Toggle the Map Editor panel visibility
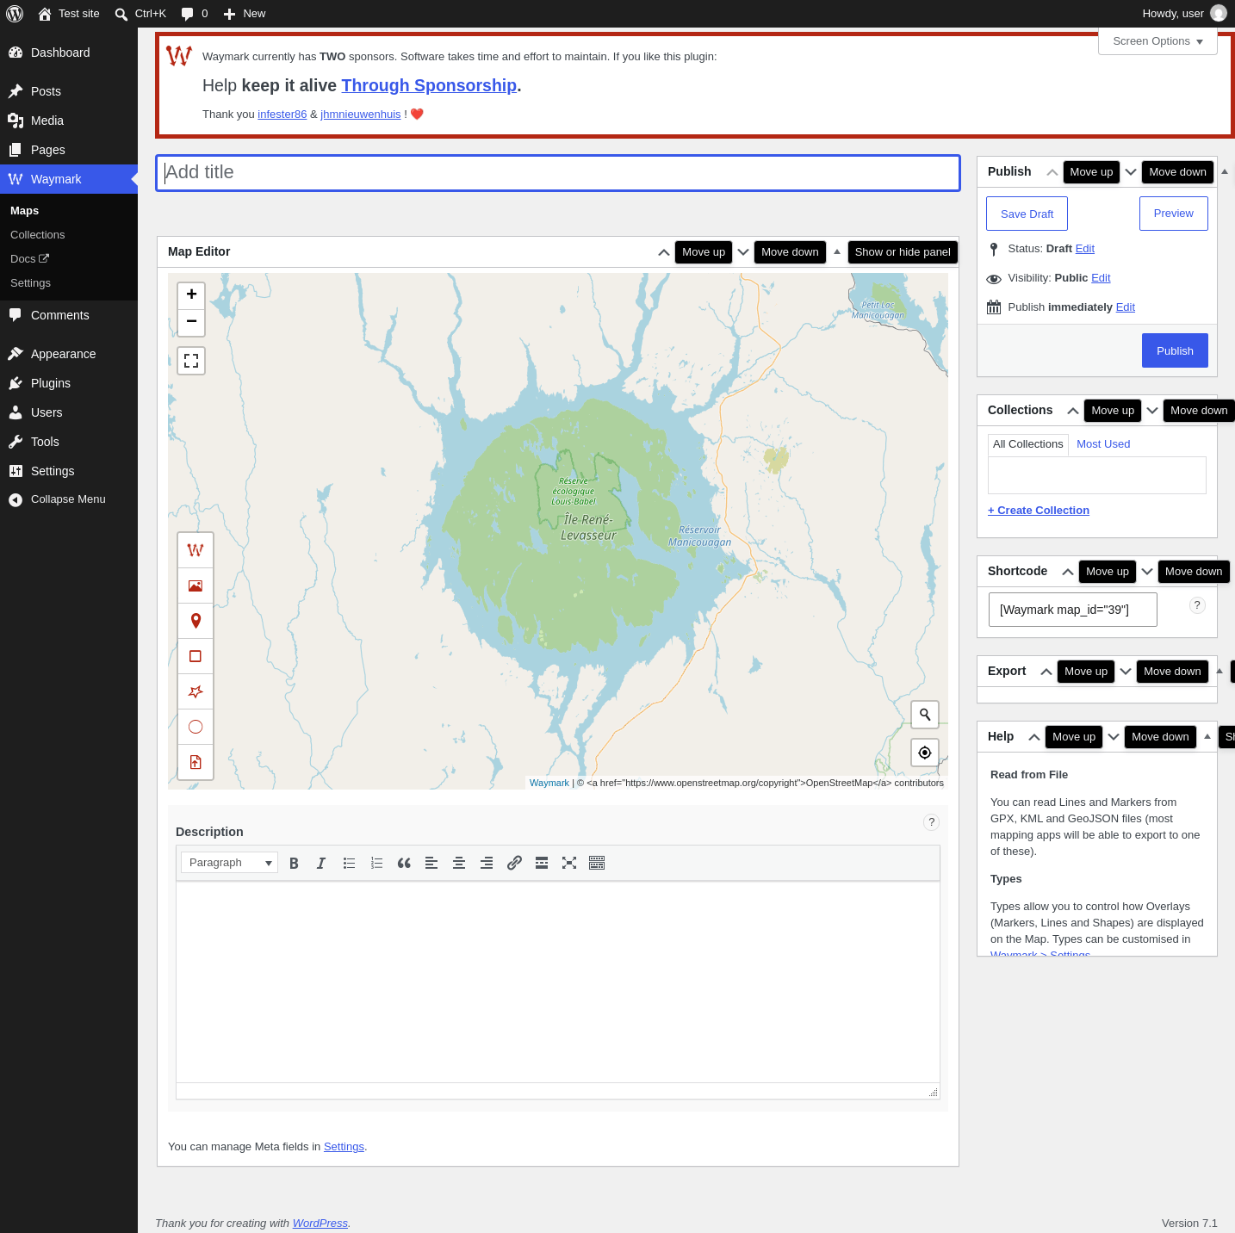Viewport: 1235px width, 1233px height. coord(837,251)
